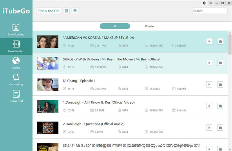The width and height of the screenshot is (232, 151).
Task: Open the Downloading section
Action: tap(16, 30)
